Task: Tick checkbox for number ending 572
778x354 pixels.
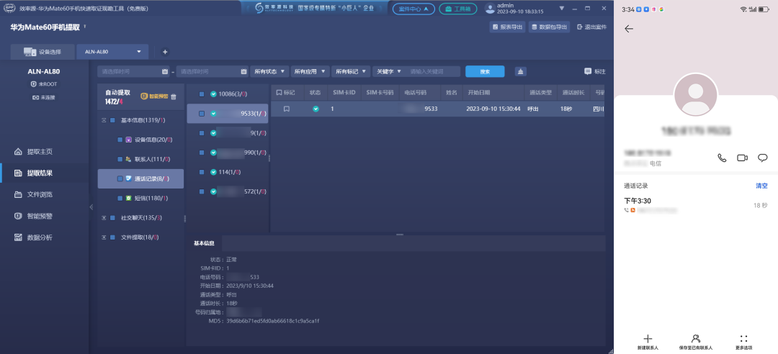Action: (202, 191)
